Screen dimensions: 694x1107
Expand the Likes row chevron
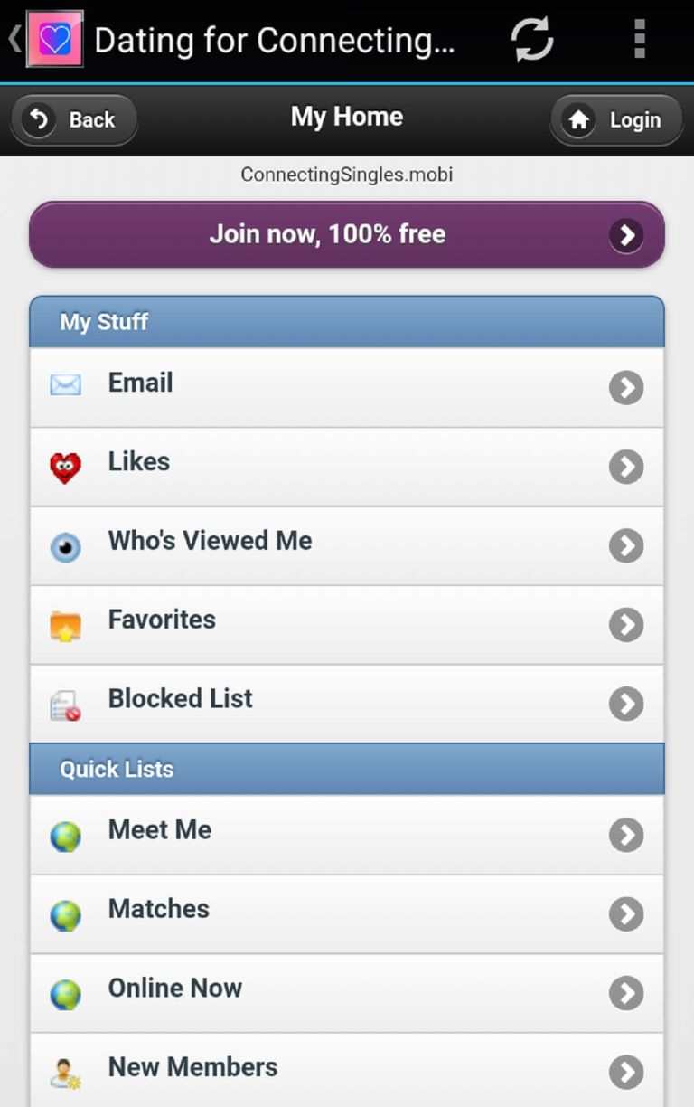pyautogui.click(x=626, y=467)
